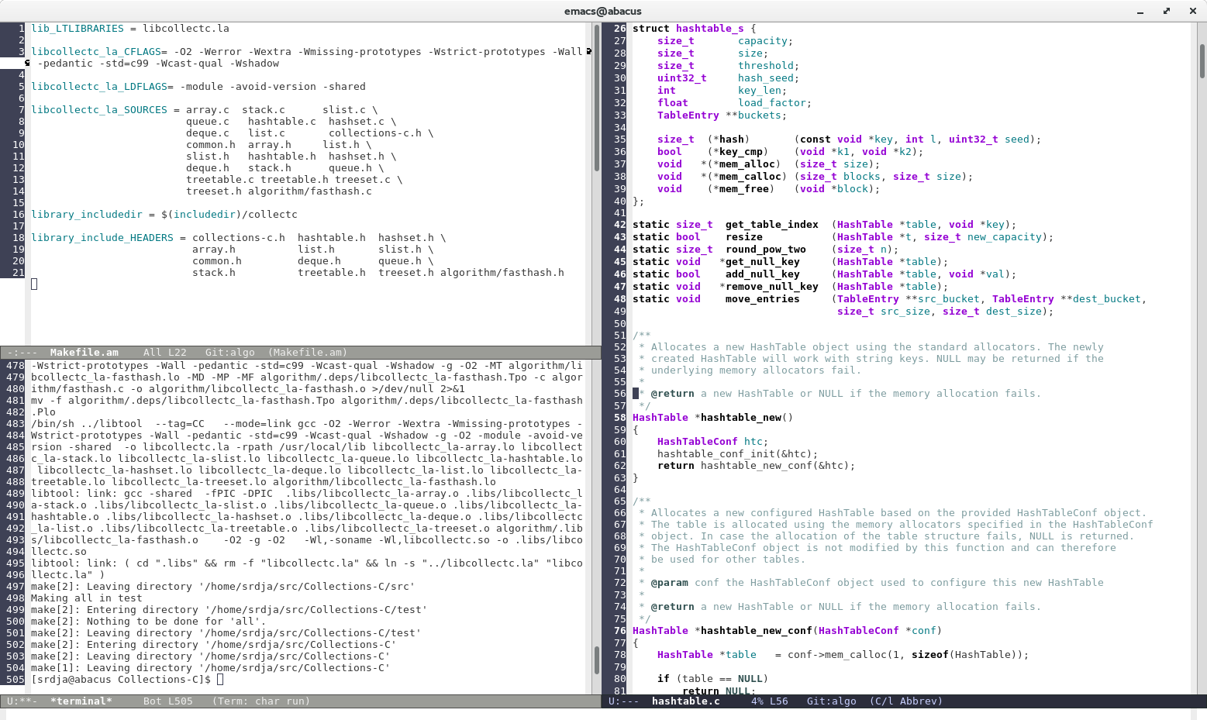Click the '4% L56' position indicator
This screenshot has height=720, width=1207.
pyautogui.click(x=769, y=701)
